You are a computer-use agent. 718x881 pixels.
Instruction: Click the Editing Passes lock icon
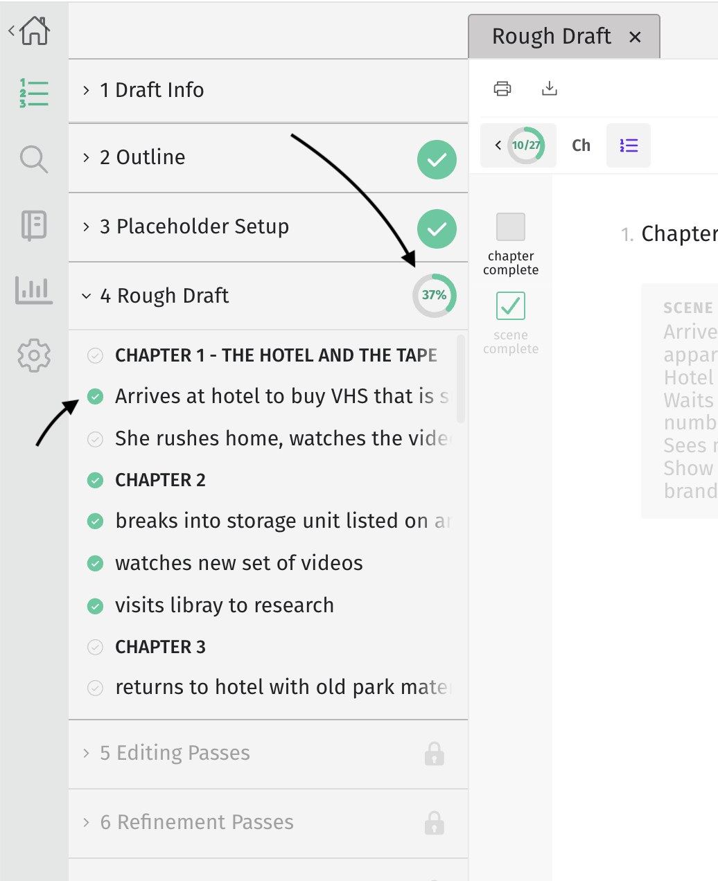tap(435, 754)
